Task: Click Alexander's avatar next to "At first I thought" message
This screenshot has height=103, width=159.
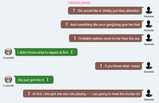Action: (x=149, y=93)
